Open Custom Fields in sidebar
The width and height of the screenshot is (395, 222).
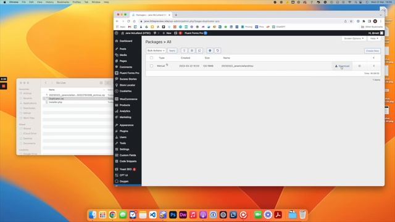[x=128, y=155]
